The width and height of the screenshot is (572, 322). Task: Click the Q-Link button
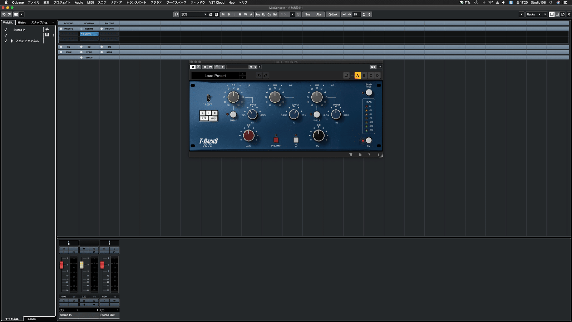click(x=333, y=14)
